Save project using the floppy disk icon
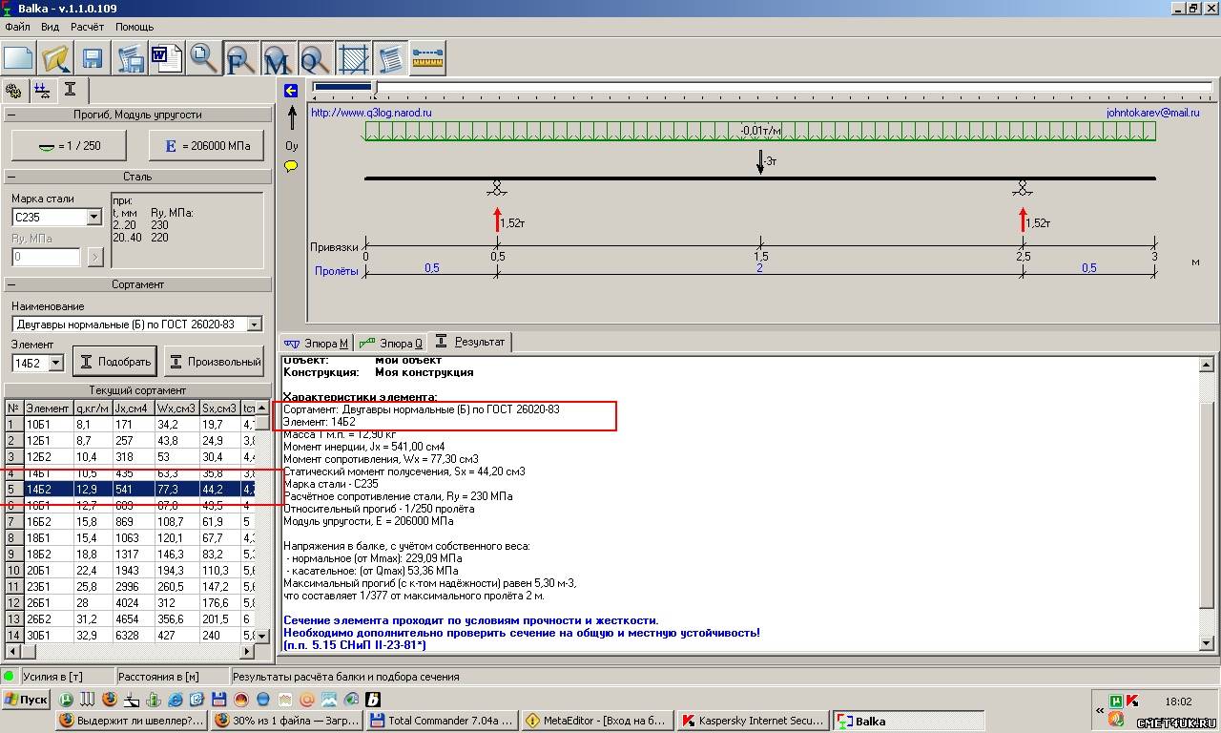Image resolution: width=1221 pixels, height=733 pixels. [93, 58]
